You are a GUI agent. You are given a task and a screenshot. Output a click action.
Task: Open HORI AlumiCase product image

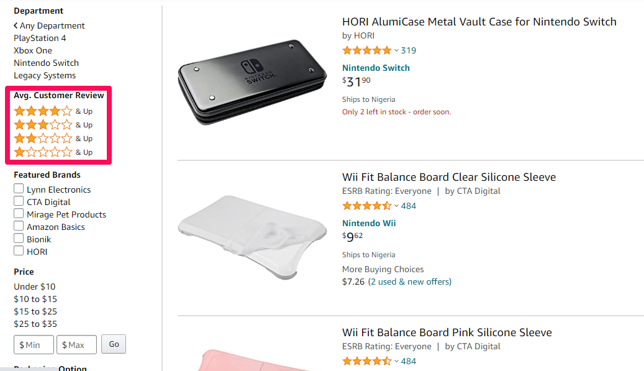pyautogui.click(x=252, y=82)
